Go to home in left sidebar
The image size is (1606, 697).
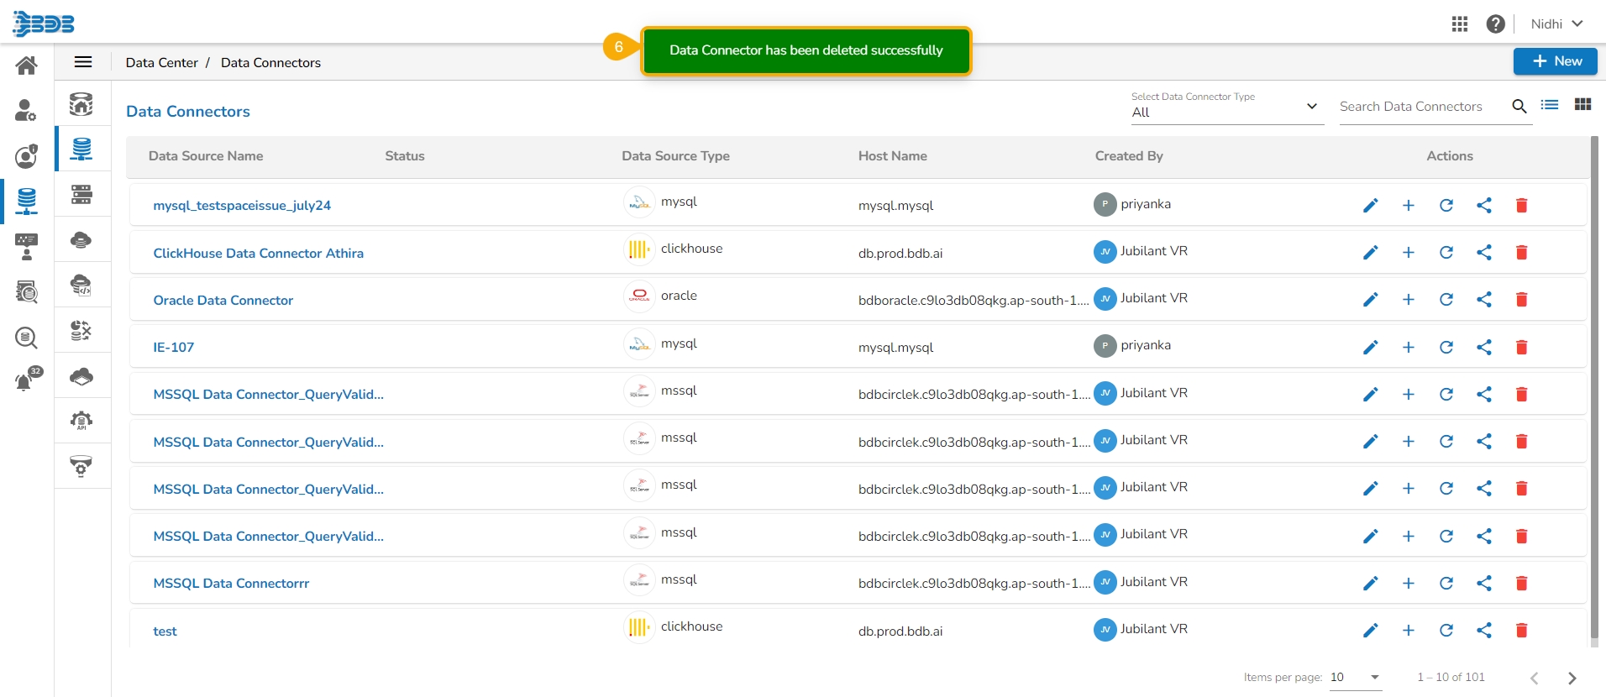[27, 66]
